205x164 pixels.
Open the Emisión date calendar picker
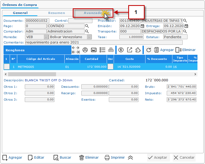pyautogui.click(x=143, y=26)
